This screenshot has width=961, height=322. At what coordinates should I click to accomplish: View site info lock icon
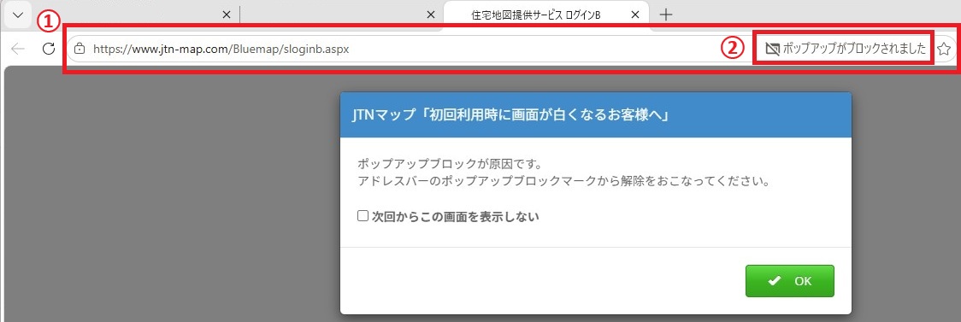tap(79, 49)
